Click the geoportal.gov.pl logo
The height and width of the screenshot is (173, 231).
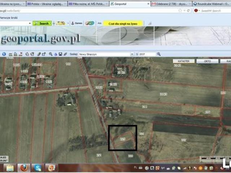(40, 39)
